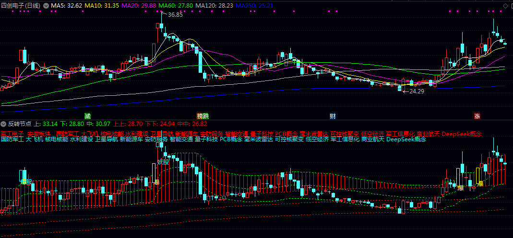513x238 pixels.
Task: Select the MA20: 29.88 moving average label
Action: click(139, 6)
